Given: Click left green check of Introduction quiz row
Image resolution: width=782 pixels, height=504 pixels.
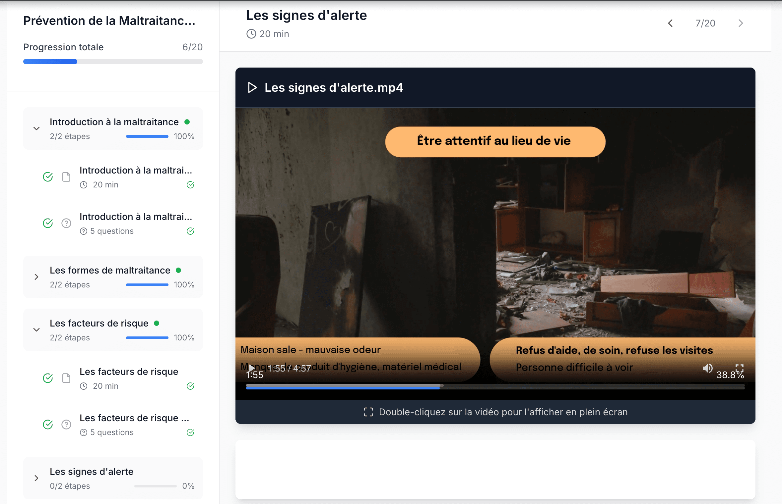Looking at the screenshot, I should pos(48,223).
